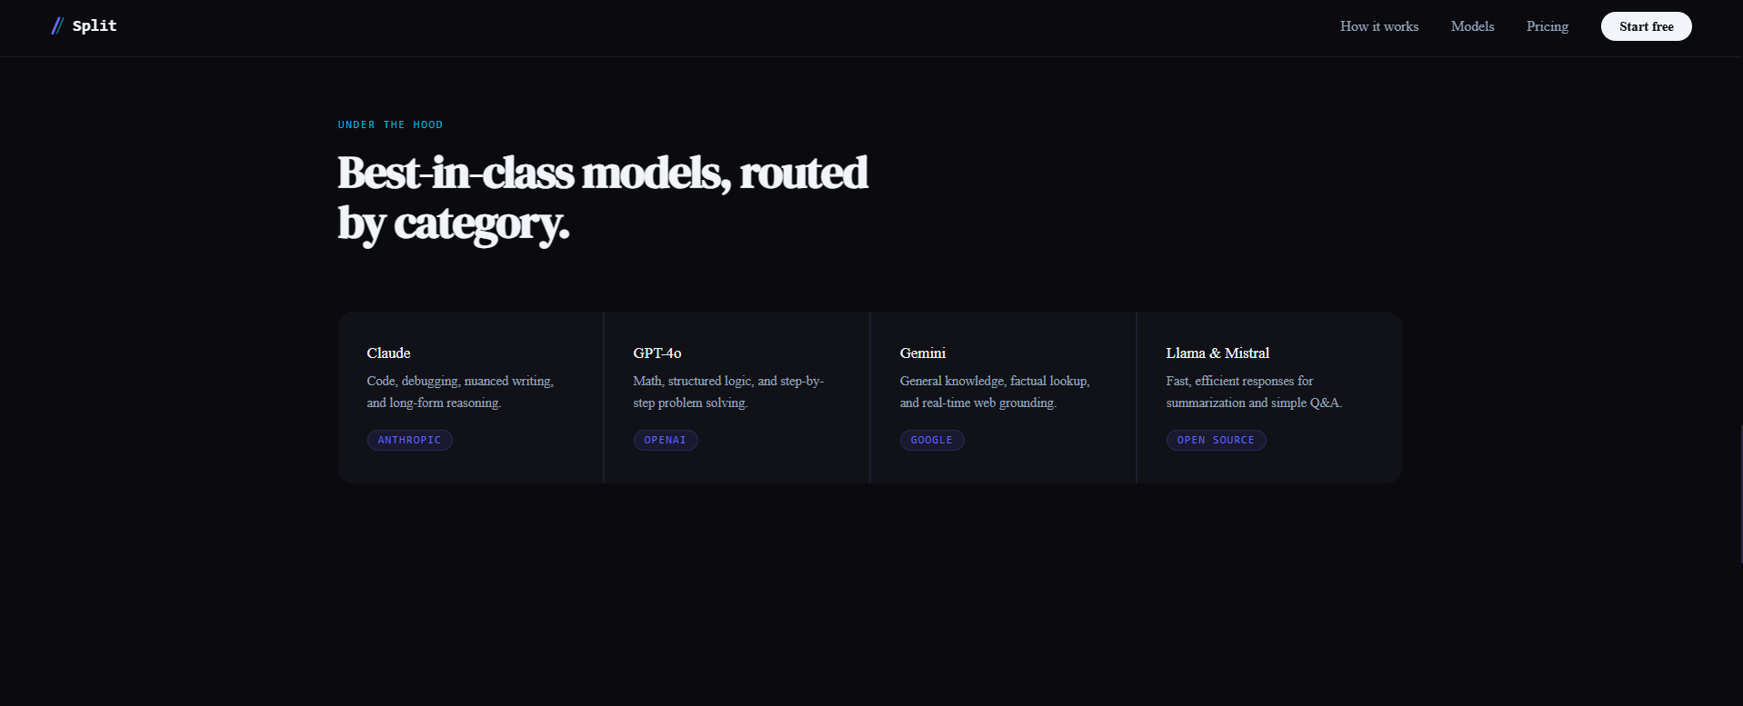The height and width of the screenshot is (706, 1743).
Task: Click the OPEN SOURCE tag badge
Action: point(1216,440)
